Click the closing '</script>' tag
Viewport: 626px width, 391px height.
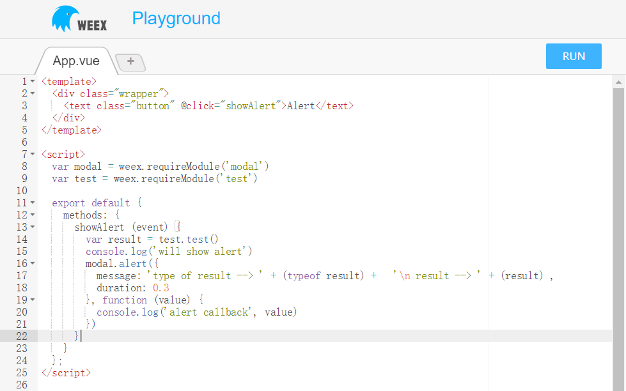67,372
